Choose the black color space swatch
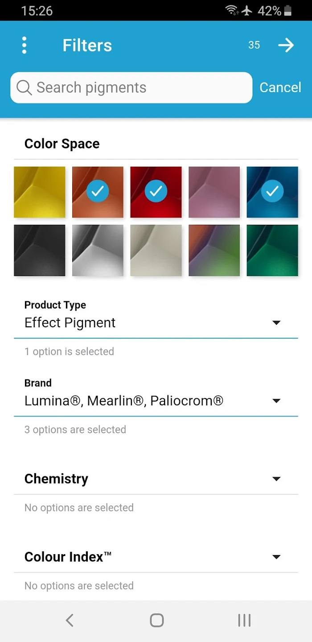 40,251
